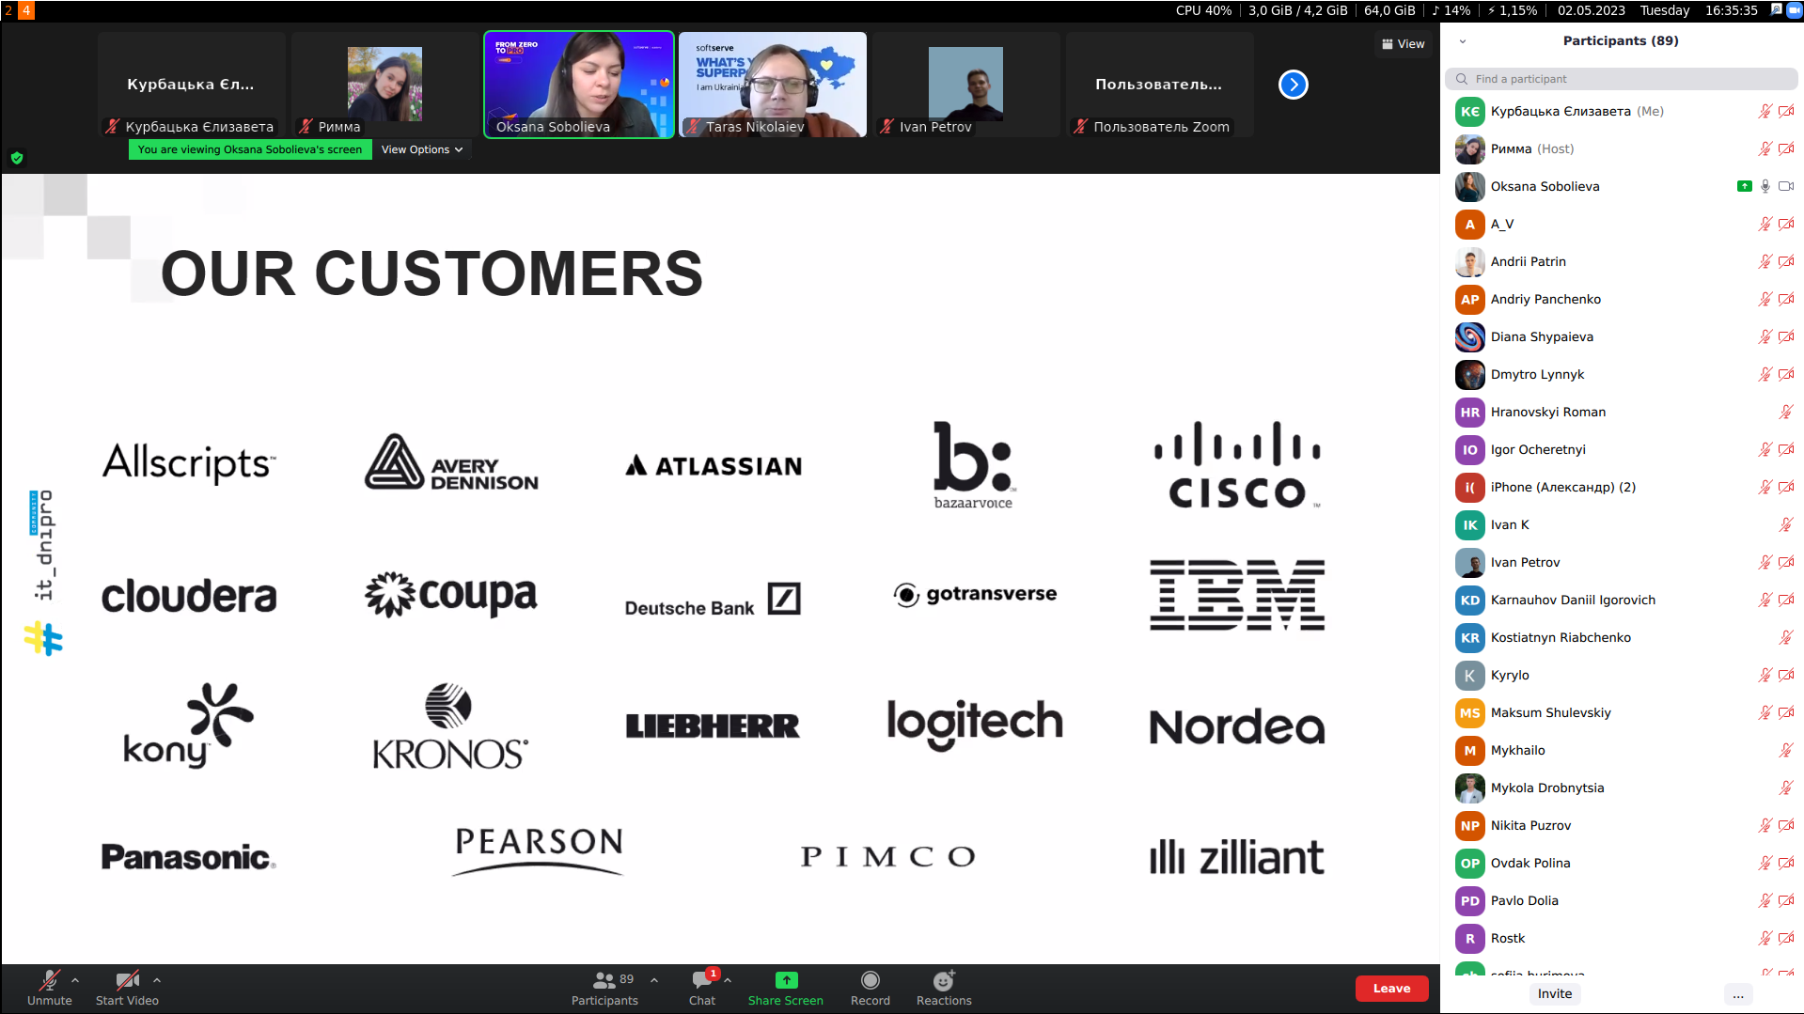1804x1014 pixels.
Task: Click video-off icon for Karnauhov Daniil Igorovich
Action: tap(1786, 600)
